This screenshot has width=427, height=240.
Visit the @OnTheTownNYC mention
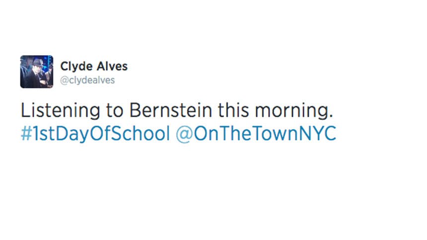click(256, 134)
